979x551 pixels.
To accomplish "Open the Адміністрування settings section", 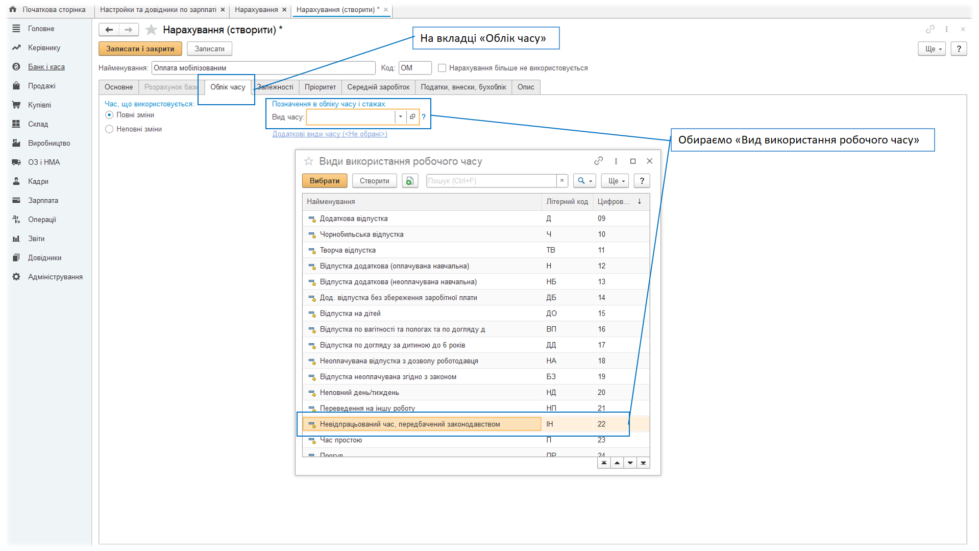I will click(x=55, y=277).
